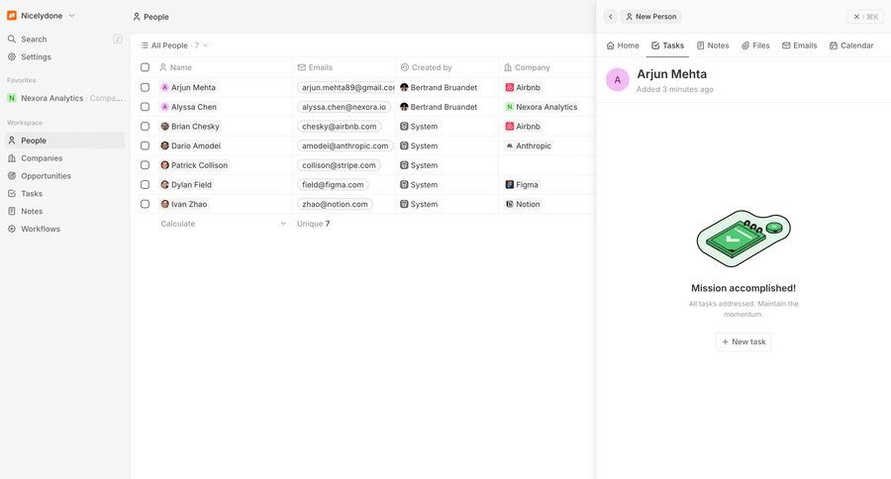
Task: Open Dylan Field's record
Action: coord(186,185)
